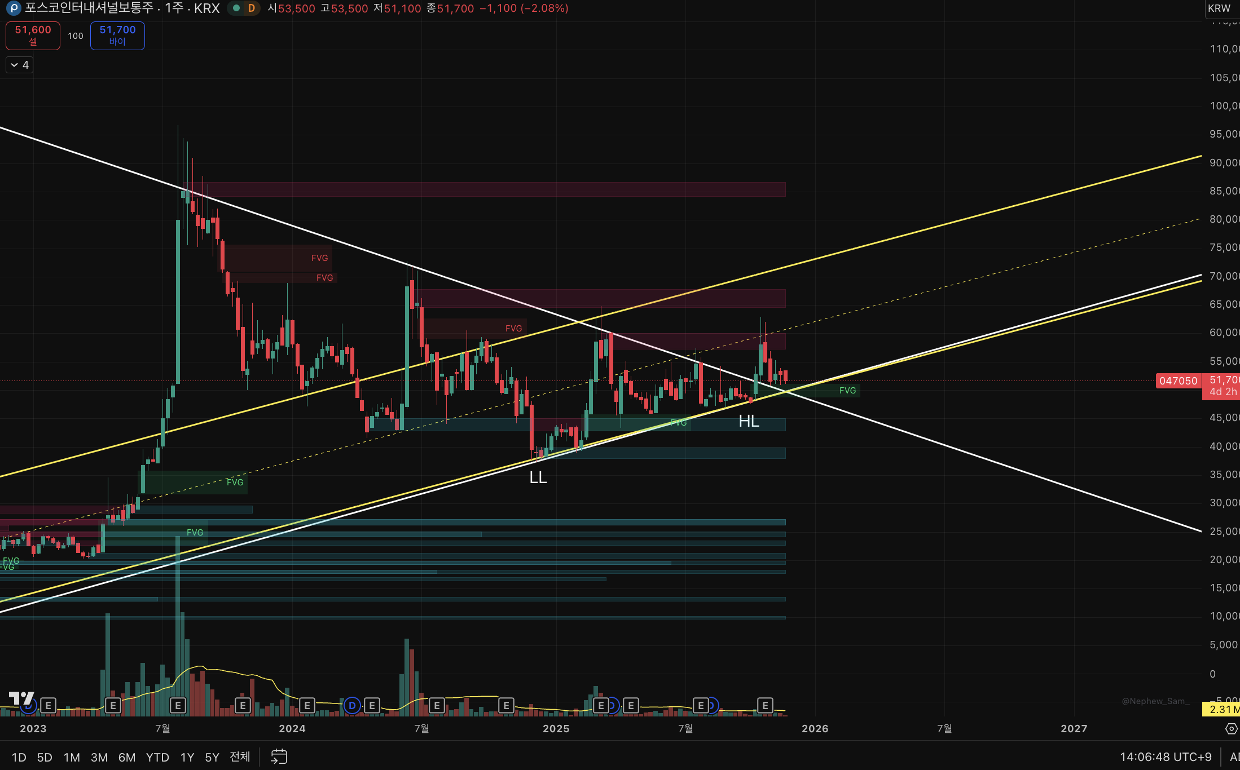Click the 047050 red price label on the axis
The image size is (1240, 770).
click(x=1178, y=381)
